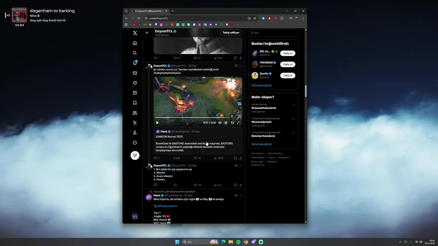Click the X logo at sidebar top
Image resolution: width=438 pixels, height=246 pixels.
click(x=135, y=33)
